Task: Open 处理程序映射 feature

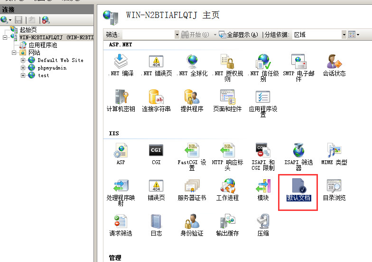Action: (x=121, y=192)
